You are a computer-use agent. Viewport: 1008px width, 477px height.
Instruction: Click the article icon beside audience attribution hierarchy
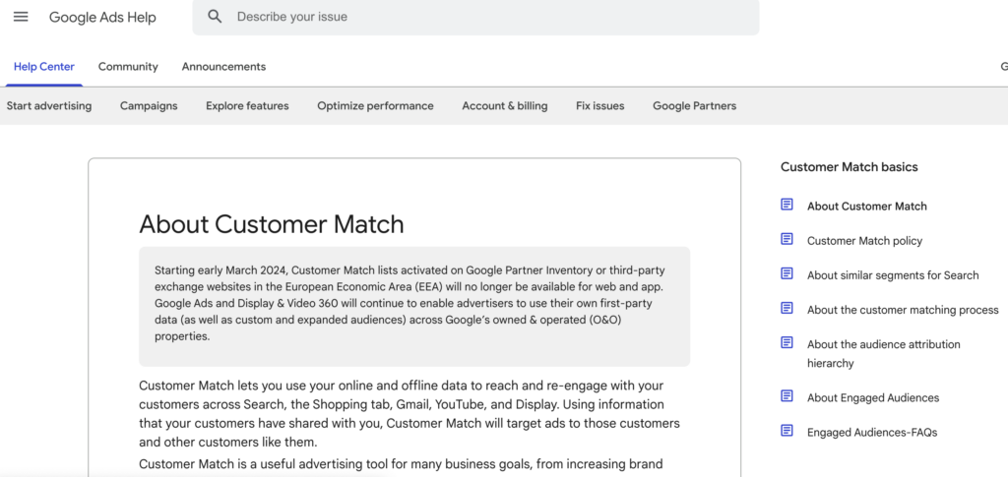[x=787, y=343]
